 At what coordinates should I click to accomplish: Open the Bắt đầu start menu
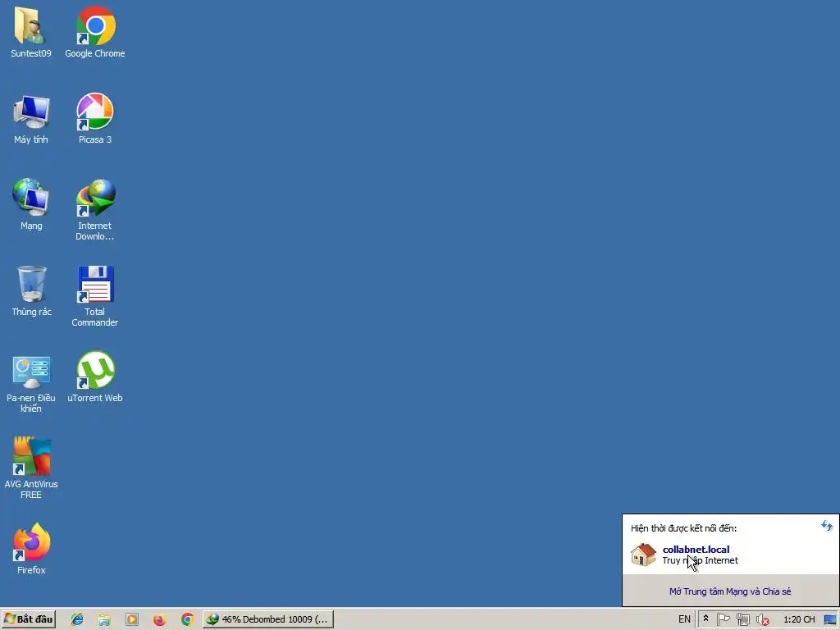pos(29,619)
